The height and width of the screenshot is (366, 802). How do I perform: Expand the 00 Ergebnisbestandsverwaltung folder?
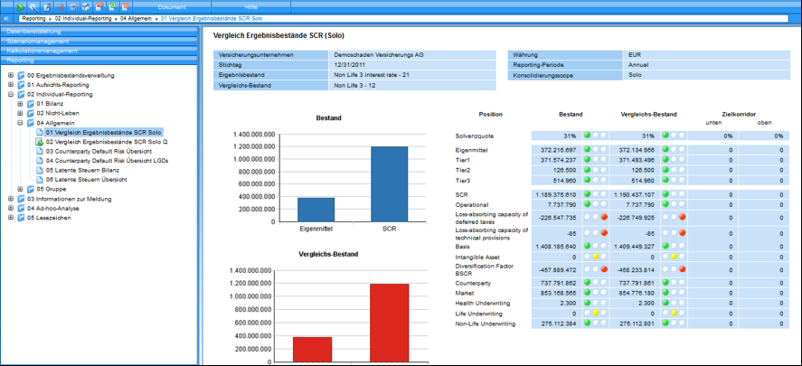click(11, 75)
